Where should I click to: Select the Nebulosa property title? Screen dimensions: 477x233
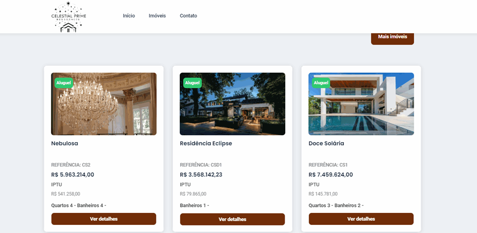click(x=65, y=143)
